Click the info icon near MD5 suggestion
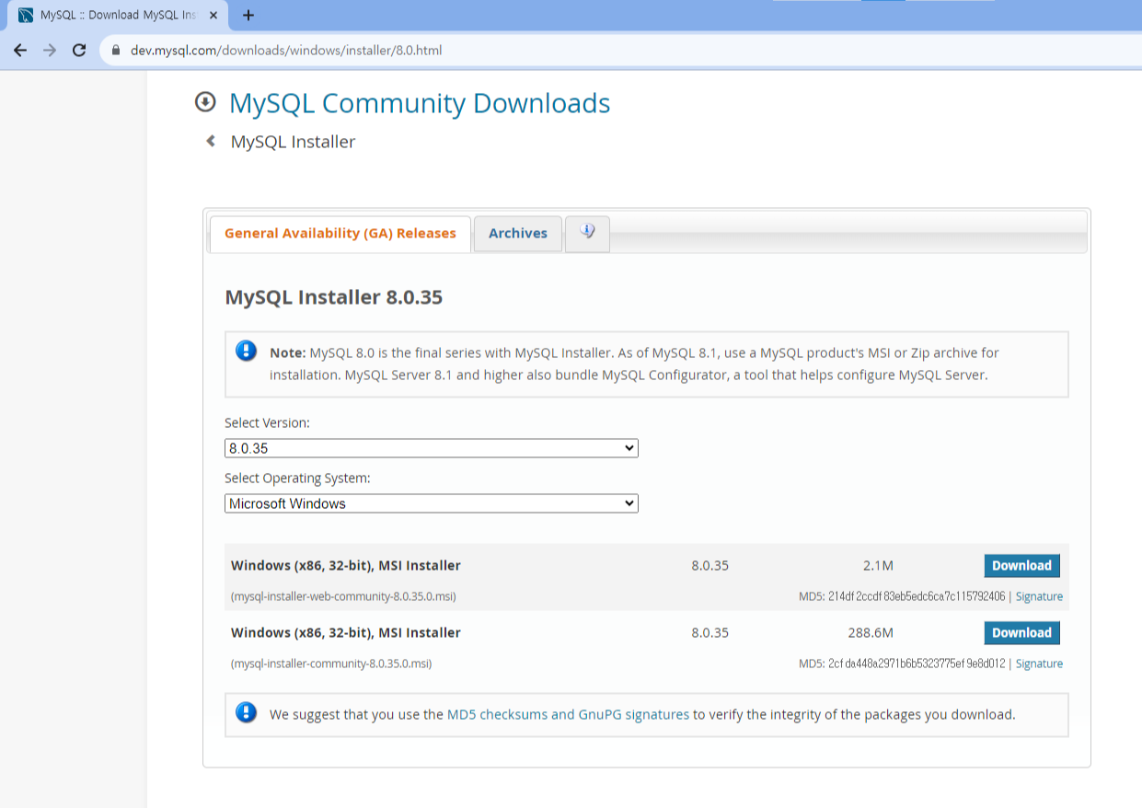Viewport: 1142px width, 808px height. 246,712
